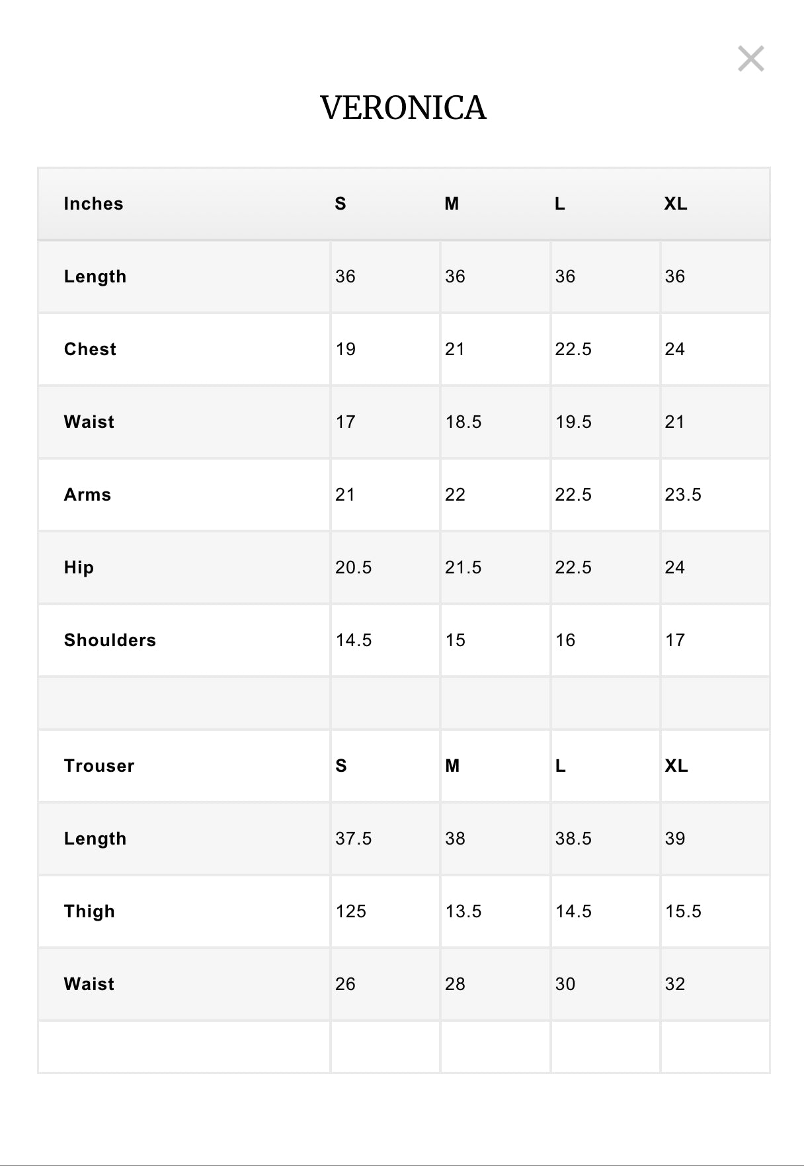Click Trouser waist value 26
804x1166 pixels.
[x=345, y=984]
